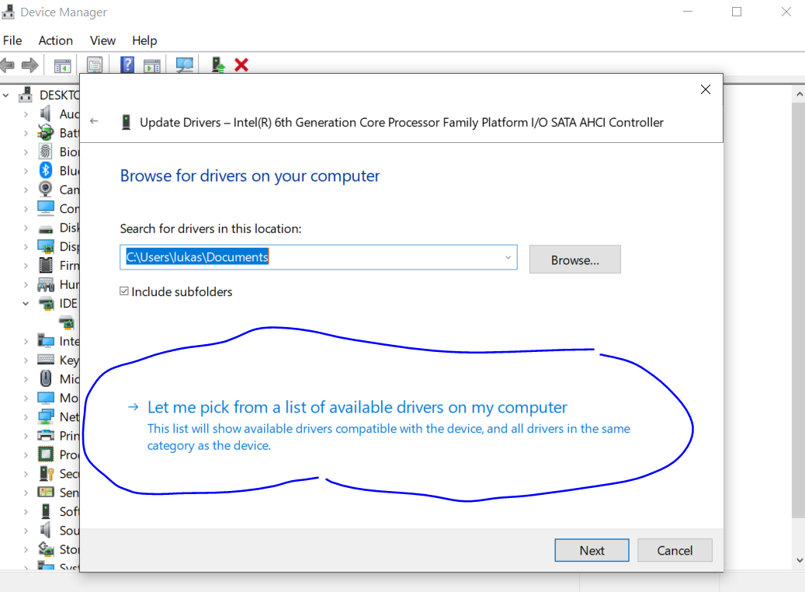Expand the Disk drives chevron
This screenshot has width=805, height=592.
coord(26,228)
